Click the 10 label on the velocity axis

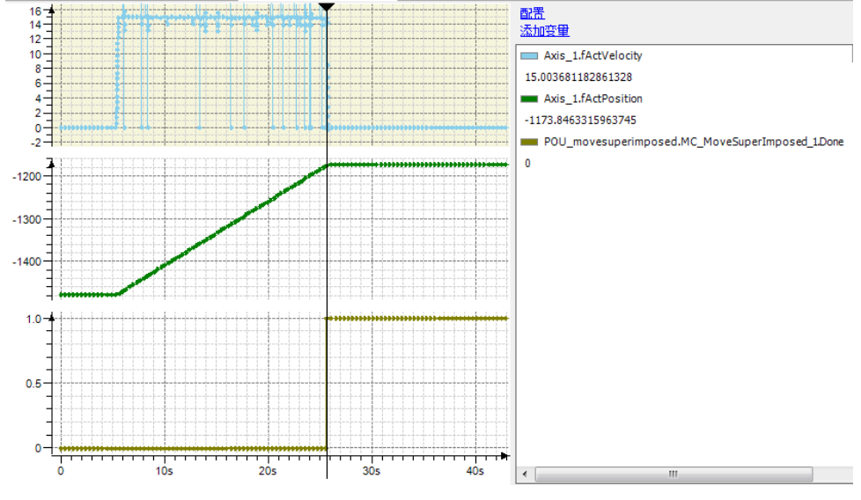click(36, 55)
